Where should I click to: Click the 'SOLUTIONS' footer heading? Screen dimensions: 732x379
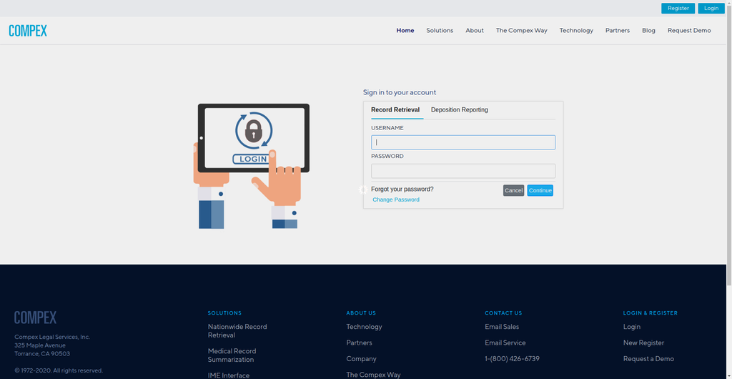click(224, 313)
